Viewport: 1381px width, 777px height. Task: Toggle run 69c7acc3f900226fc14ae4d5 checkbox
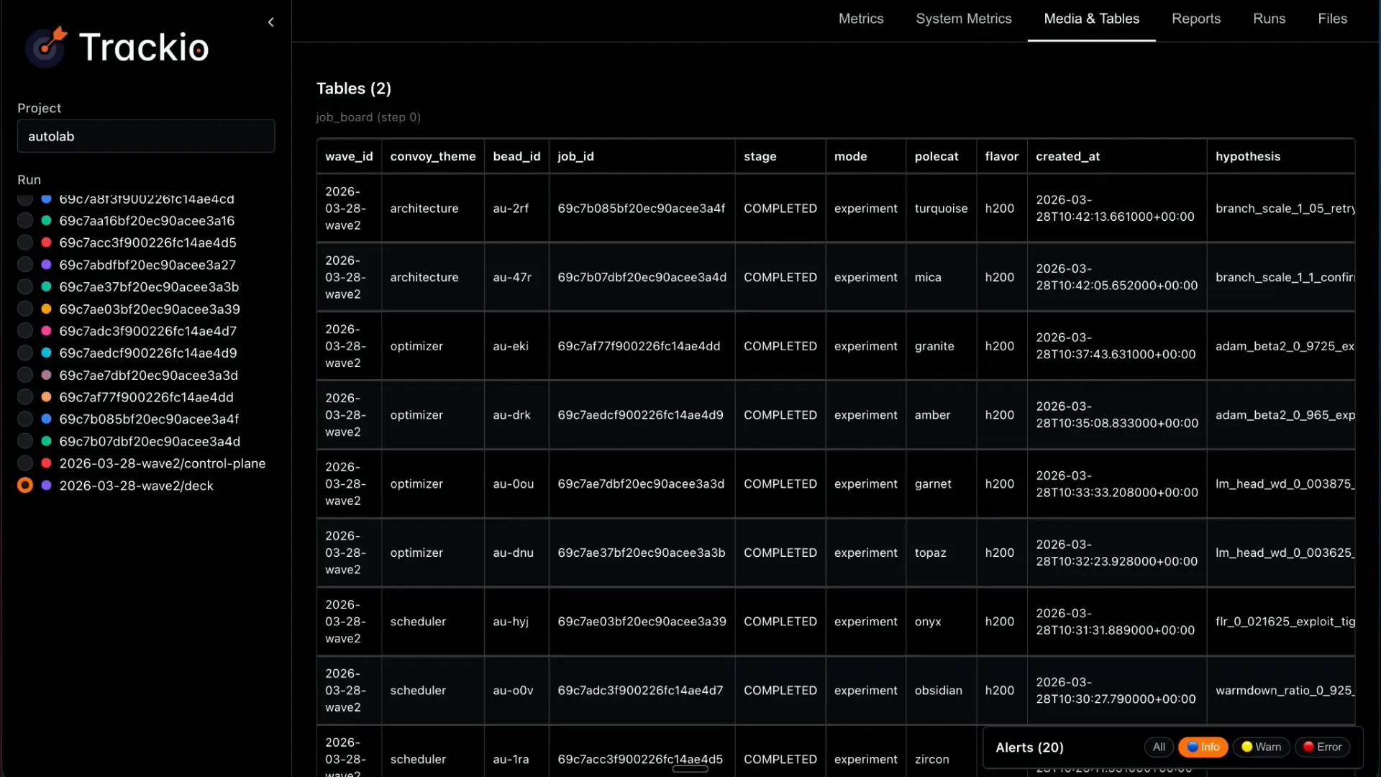tap(25, 242)
